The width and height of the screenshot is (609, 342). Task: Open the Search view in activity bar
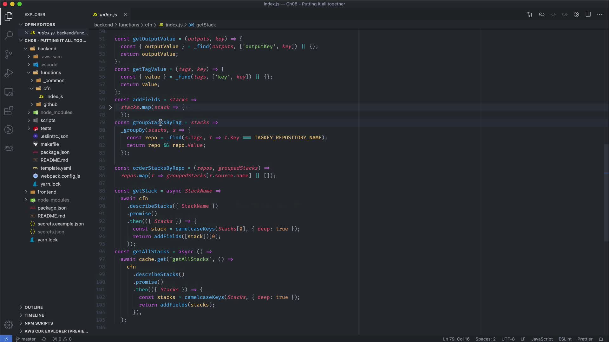pyautogui.click(x=9, y=35)
